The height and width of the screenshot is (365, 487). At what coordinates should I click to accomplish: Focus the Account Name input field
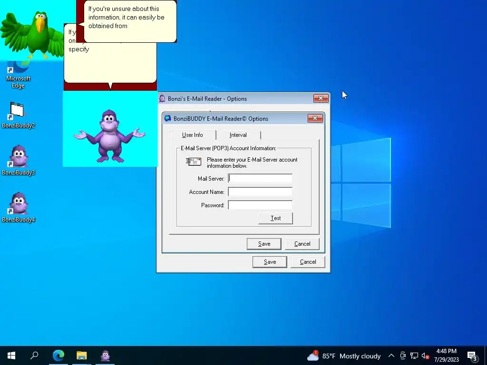pyautogui.click(x=260, y=192)
